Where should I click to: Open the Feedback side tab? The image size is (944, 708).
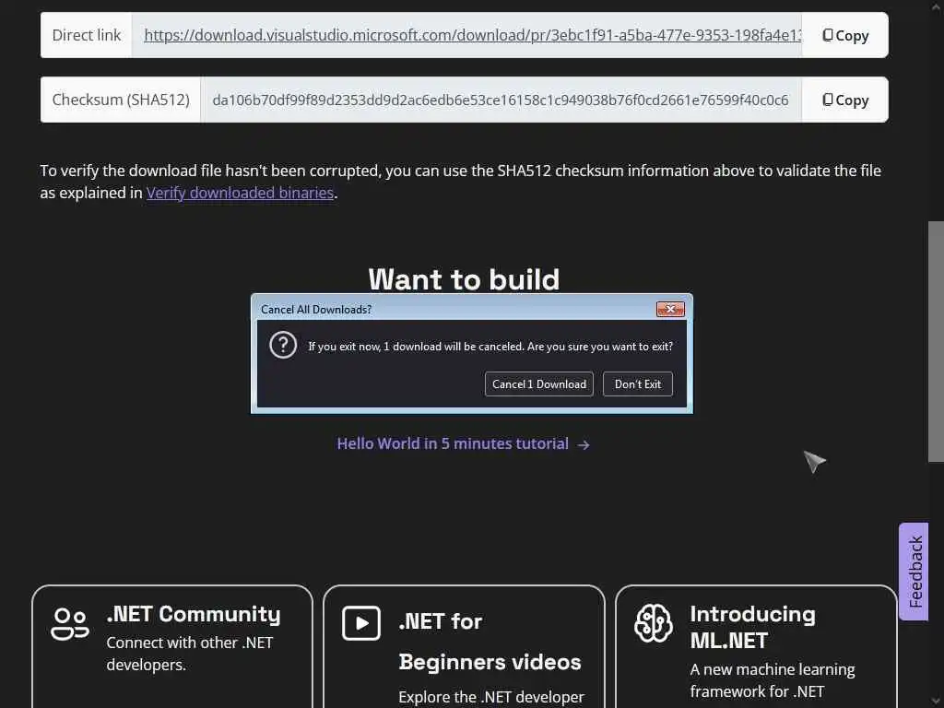914,572
